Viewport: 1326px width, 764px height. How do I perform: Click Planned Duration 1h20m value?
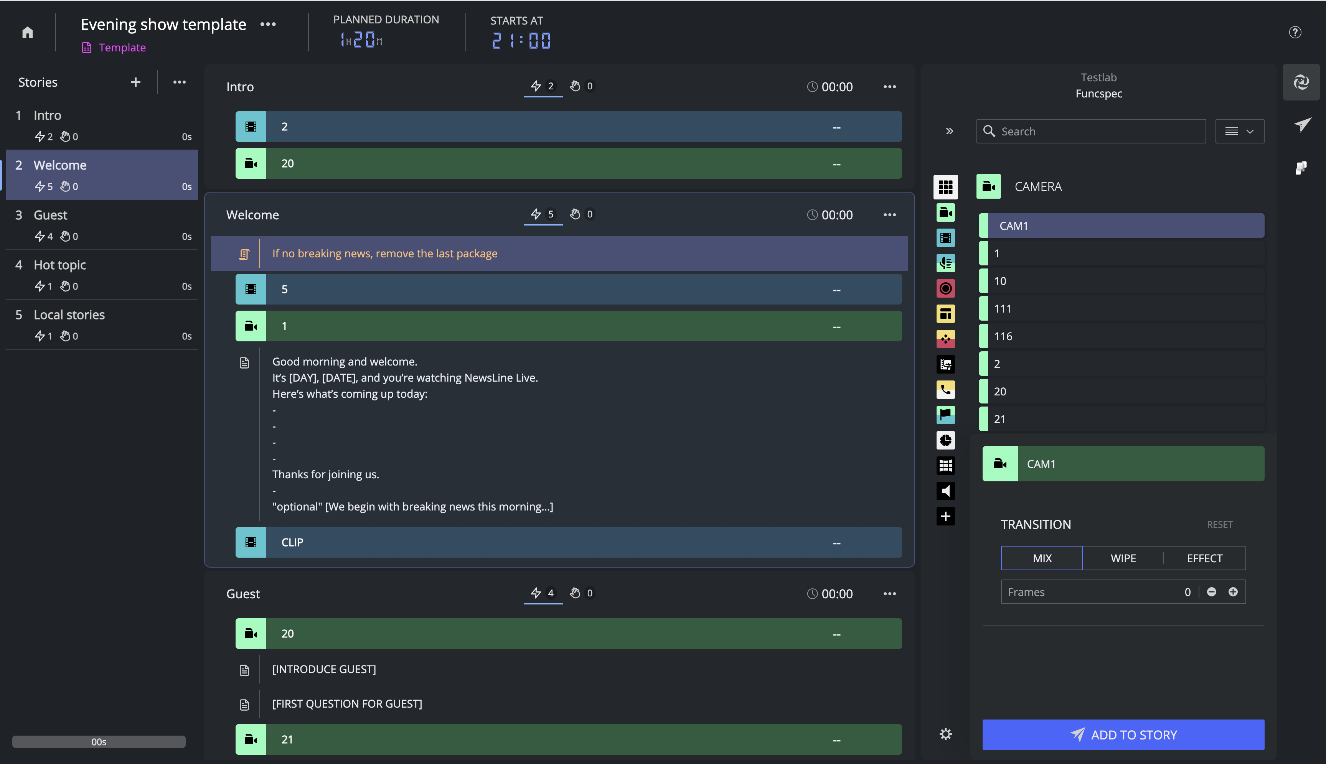click(x=361, y=40)
